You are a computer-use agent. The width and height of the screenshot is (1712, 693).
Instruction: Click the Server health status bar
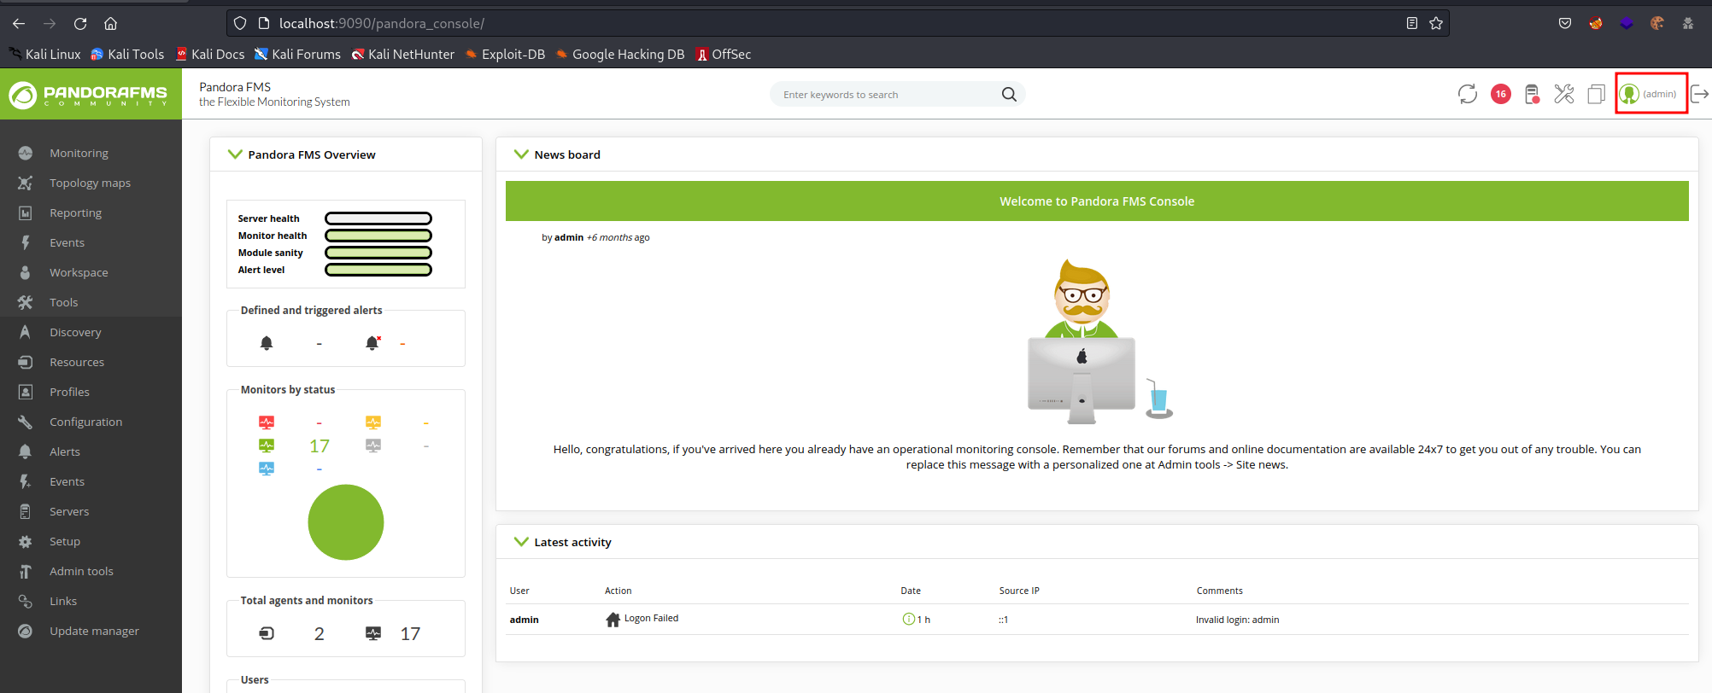click(378, 218)
